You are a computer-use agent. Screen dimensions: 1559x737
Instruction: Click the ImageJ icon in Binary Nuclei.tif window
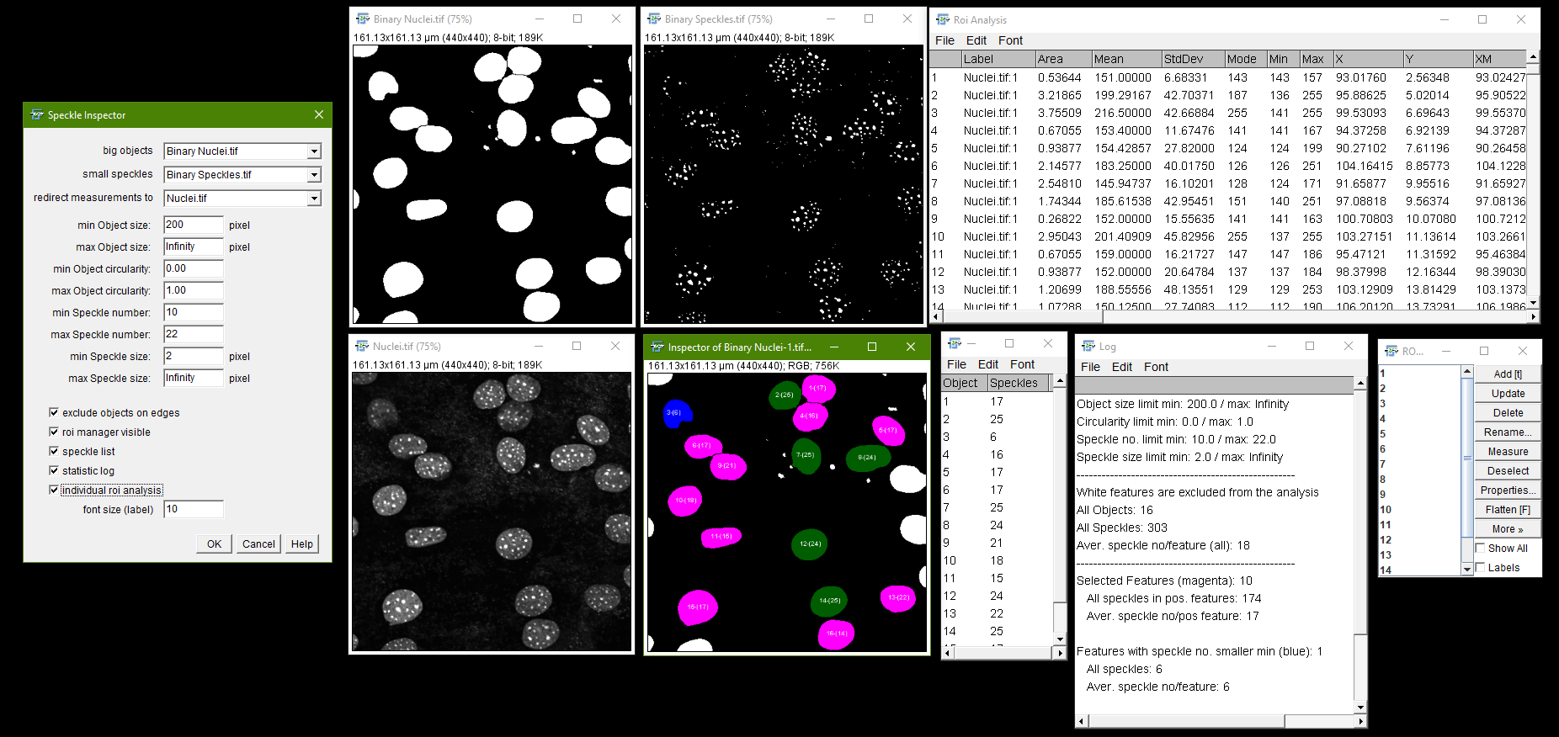363,19
